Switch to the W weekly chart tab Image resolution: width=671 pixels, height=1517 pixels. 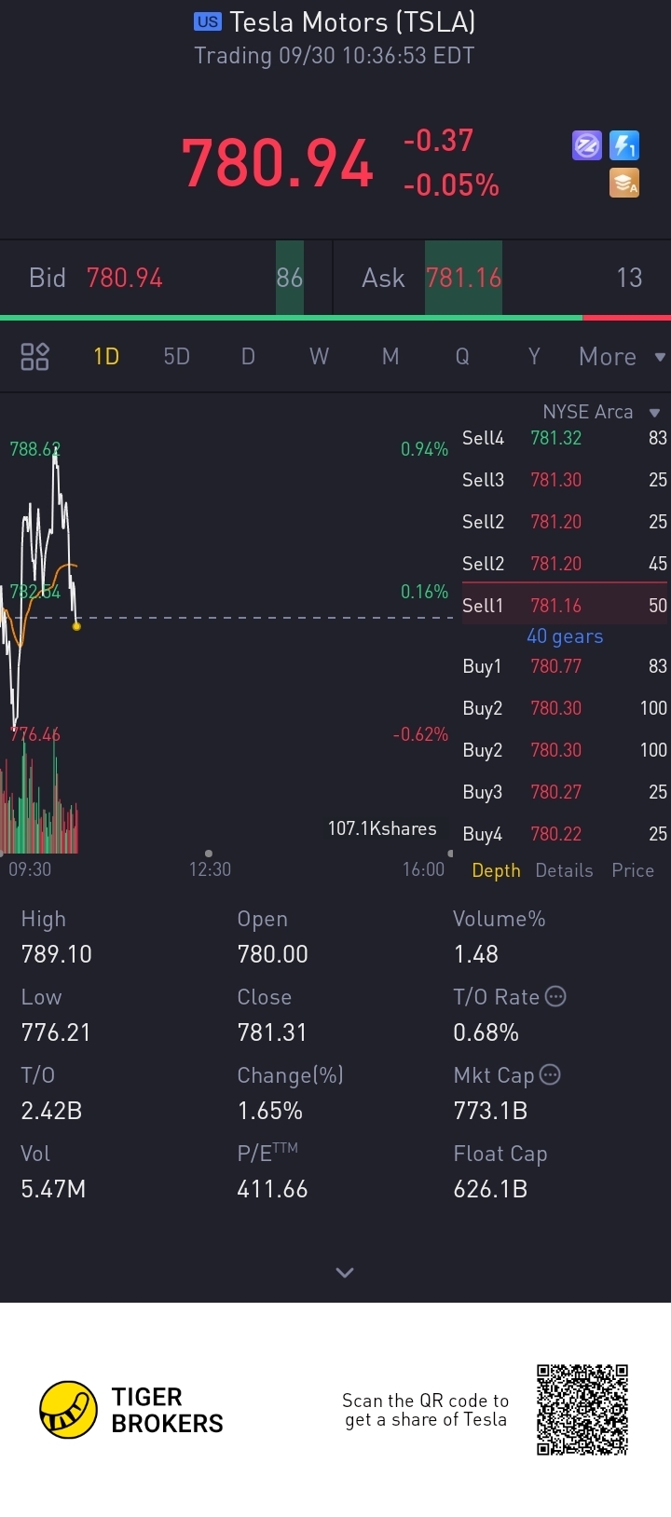tap(319, 357)
